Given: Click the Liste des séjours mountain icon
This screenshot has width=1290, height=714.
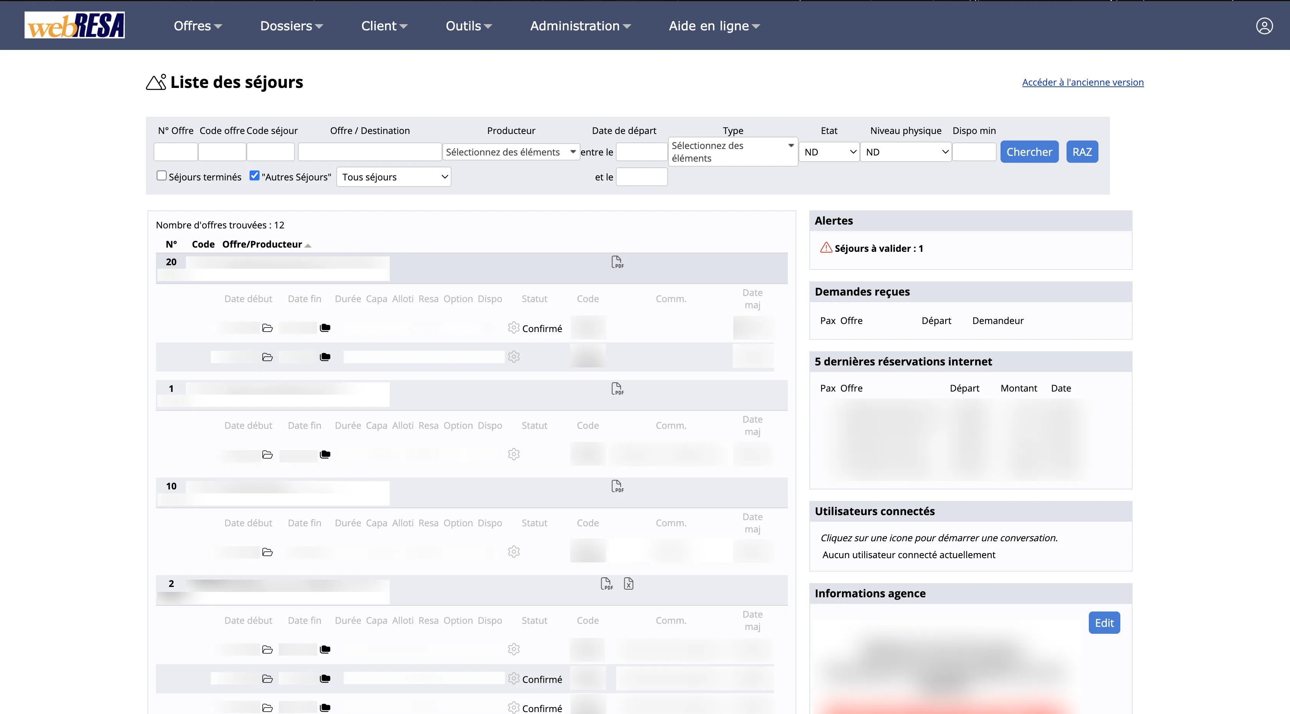Looking at the screenshot, I should point(156,82).
